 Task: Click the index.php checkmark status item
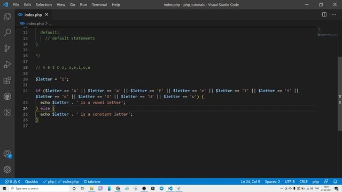pyautogui.click(x=68, y=181)
